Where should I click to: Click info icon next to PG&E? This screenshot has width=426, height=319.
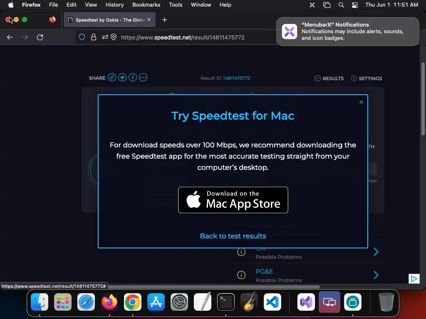241,275
